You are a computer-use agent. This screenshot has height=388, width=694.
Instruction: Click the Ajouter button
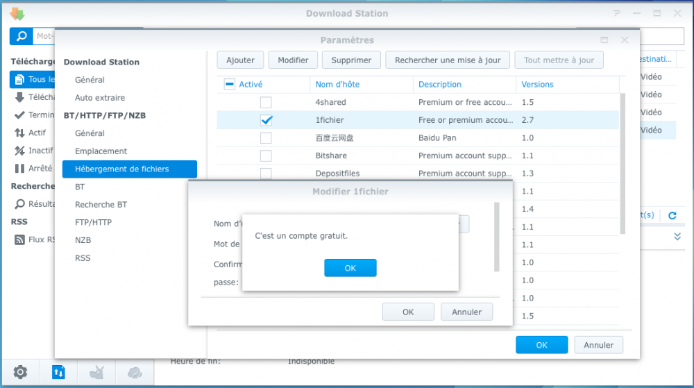tap(240, 60)
